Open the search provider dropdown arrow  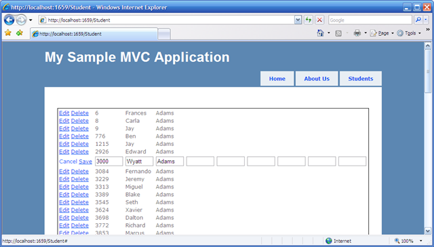pos(426,20)
